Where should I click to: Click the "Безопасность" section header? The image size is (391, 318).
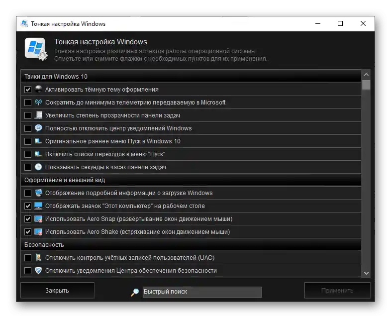pyautogui.click(x=191, y=245)
